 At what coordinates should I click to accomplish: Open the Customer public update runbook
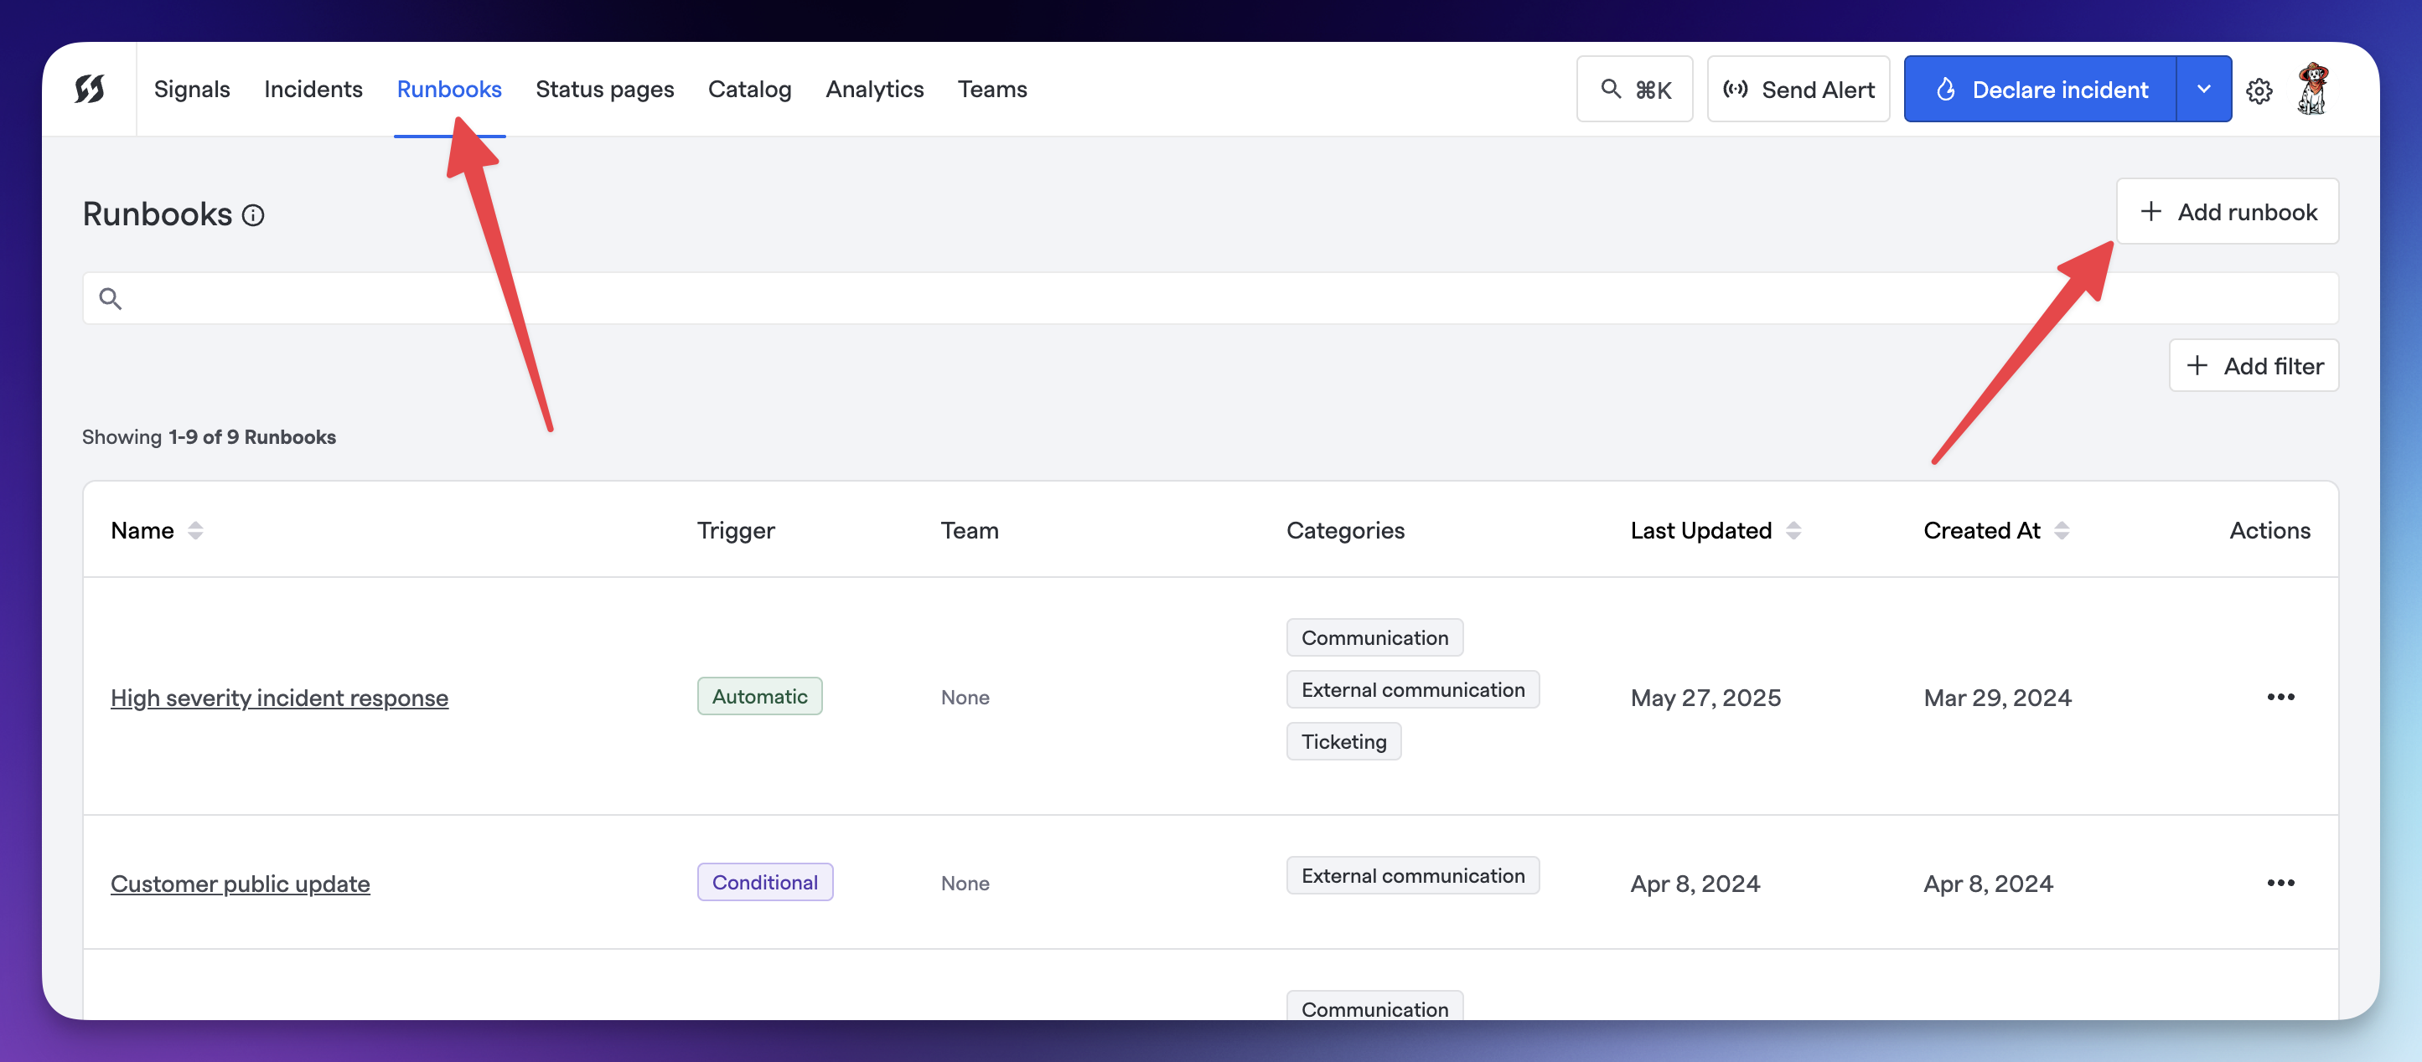tap(240, 884)
